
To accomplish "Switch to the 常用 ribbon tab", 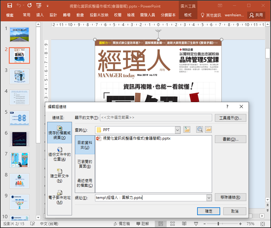I will point(27,15).
